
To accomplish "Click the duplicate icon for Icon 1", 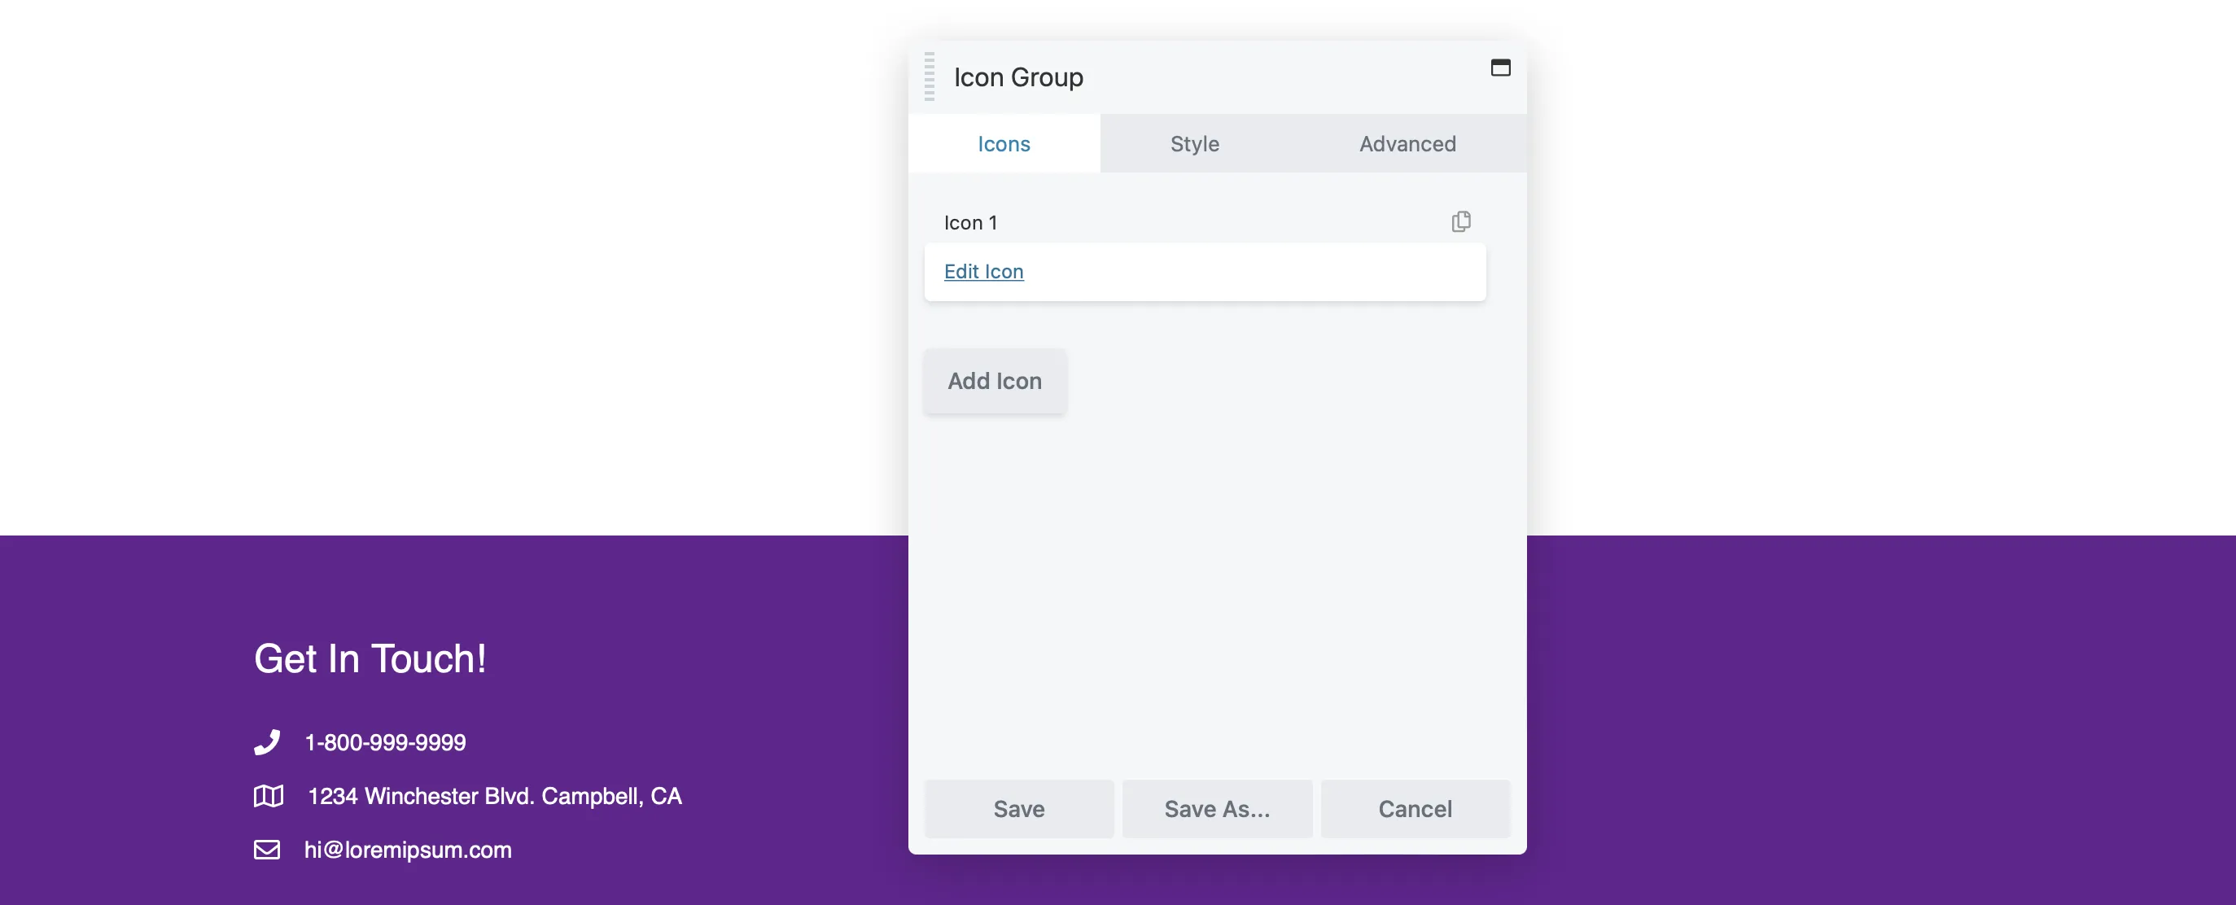I will click(x=1462, y=221).
